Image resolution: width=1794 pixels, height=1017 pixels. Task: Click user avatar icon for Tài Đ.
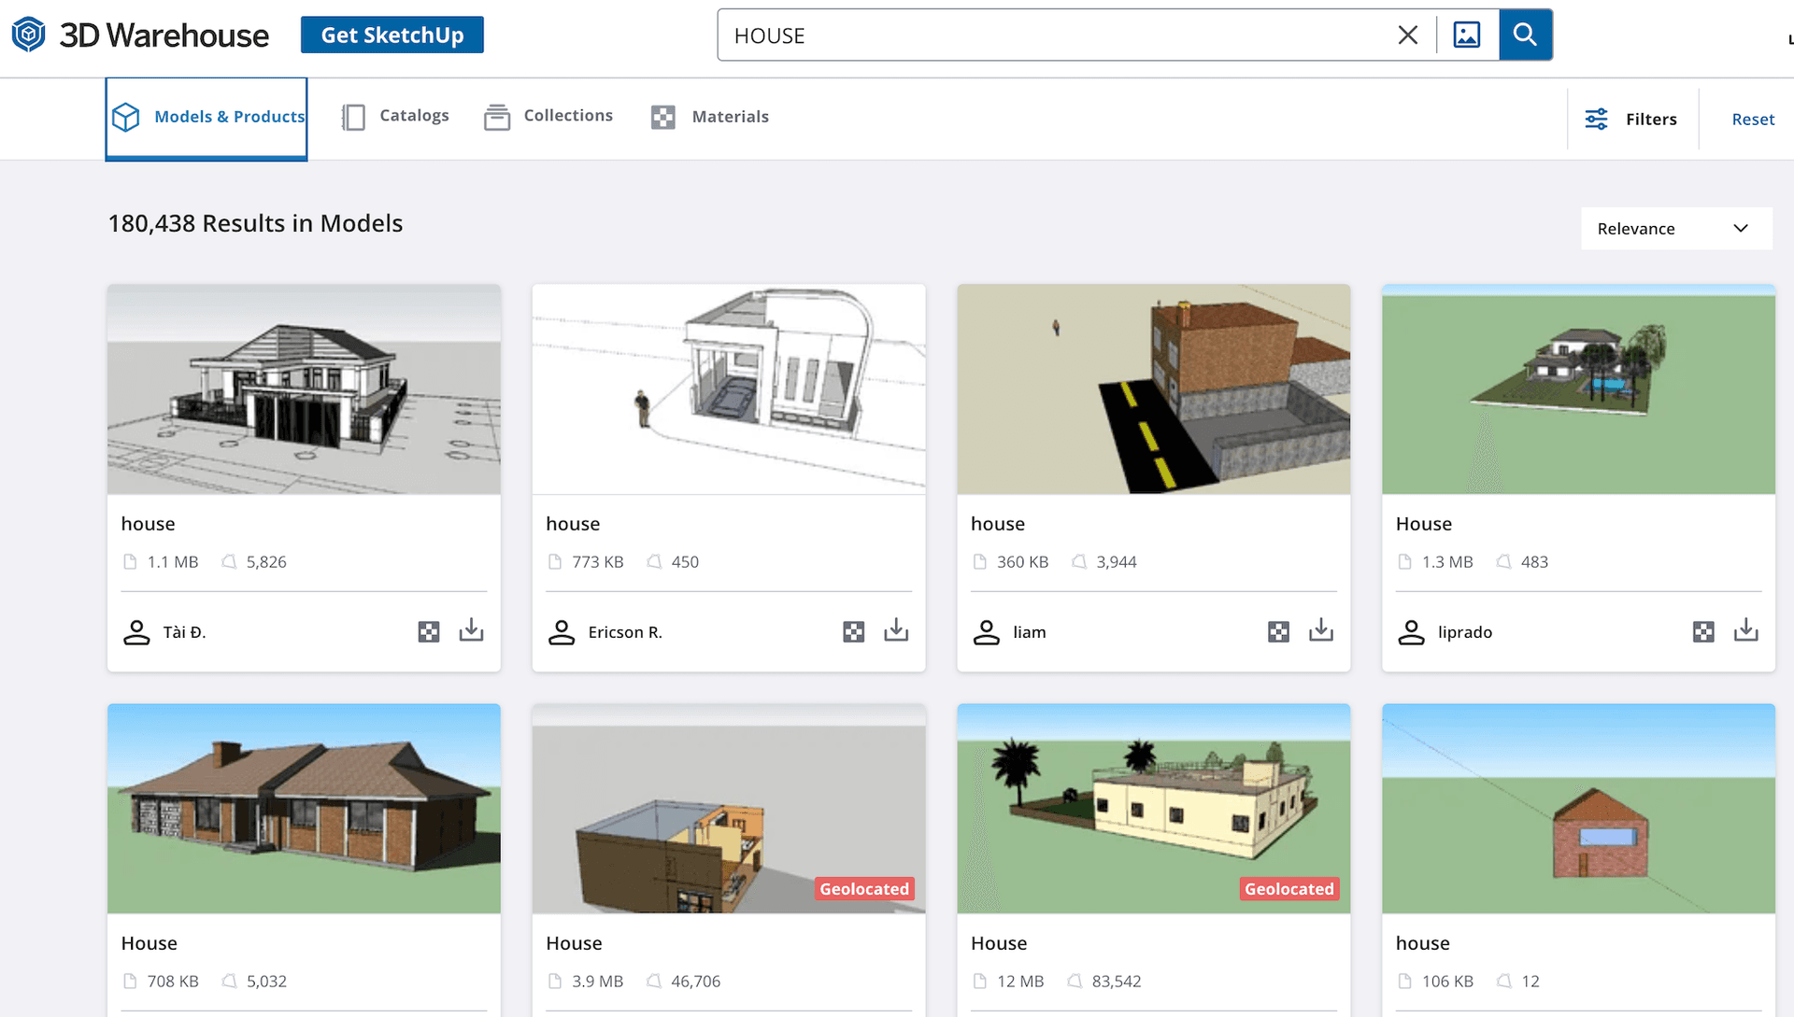(x=136, y=632)
